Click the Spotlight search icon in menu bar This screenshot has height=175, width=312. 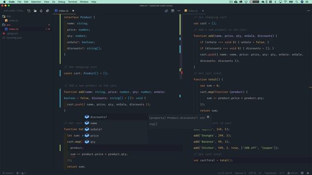[297, 2]
